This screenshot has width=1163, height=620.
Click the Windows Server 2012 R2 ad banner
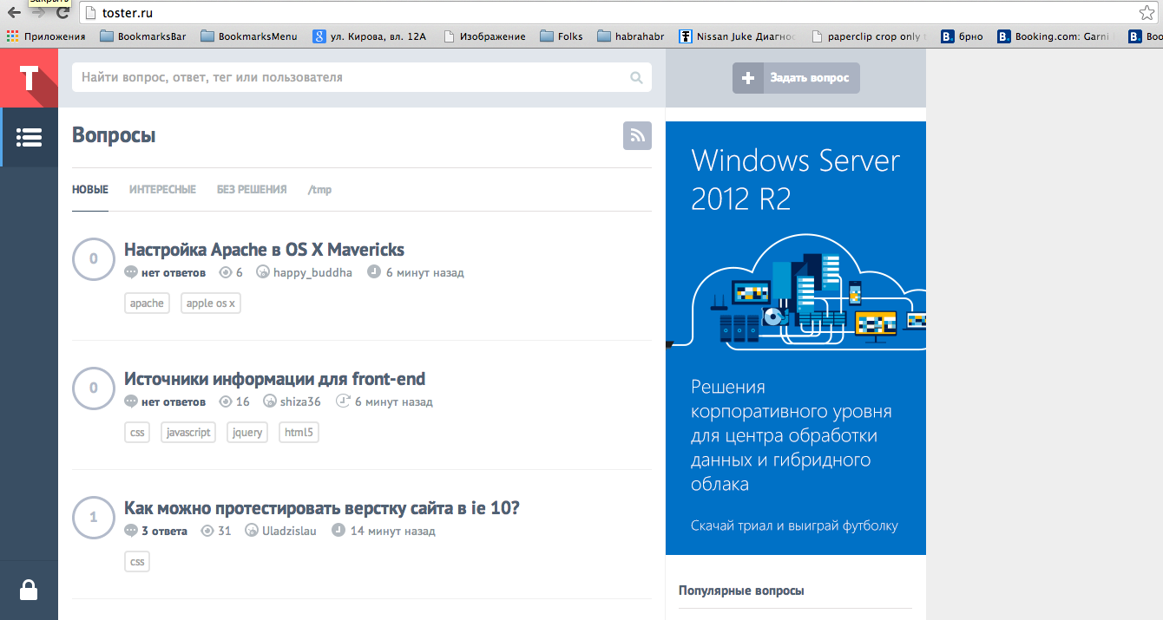point(796,338)
